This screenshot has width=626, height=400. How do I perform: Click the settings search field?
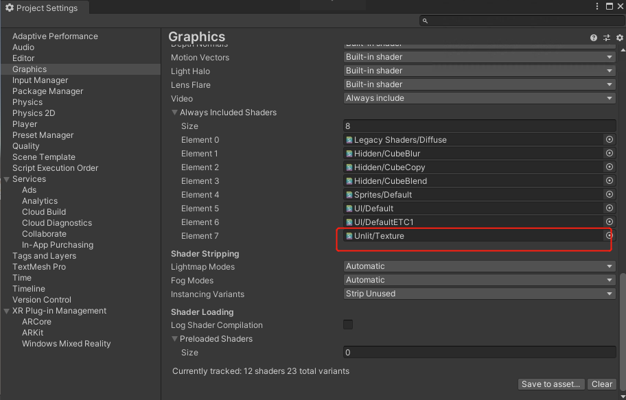coord(521,21)
